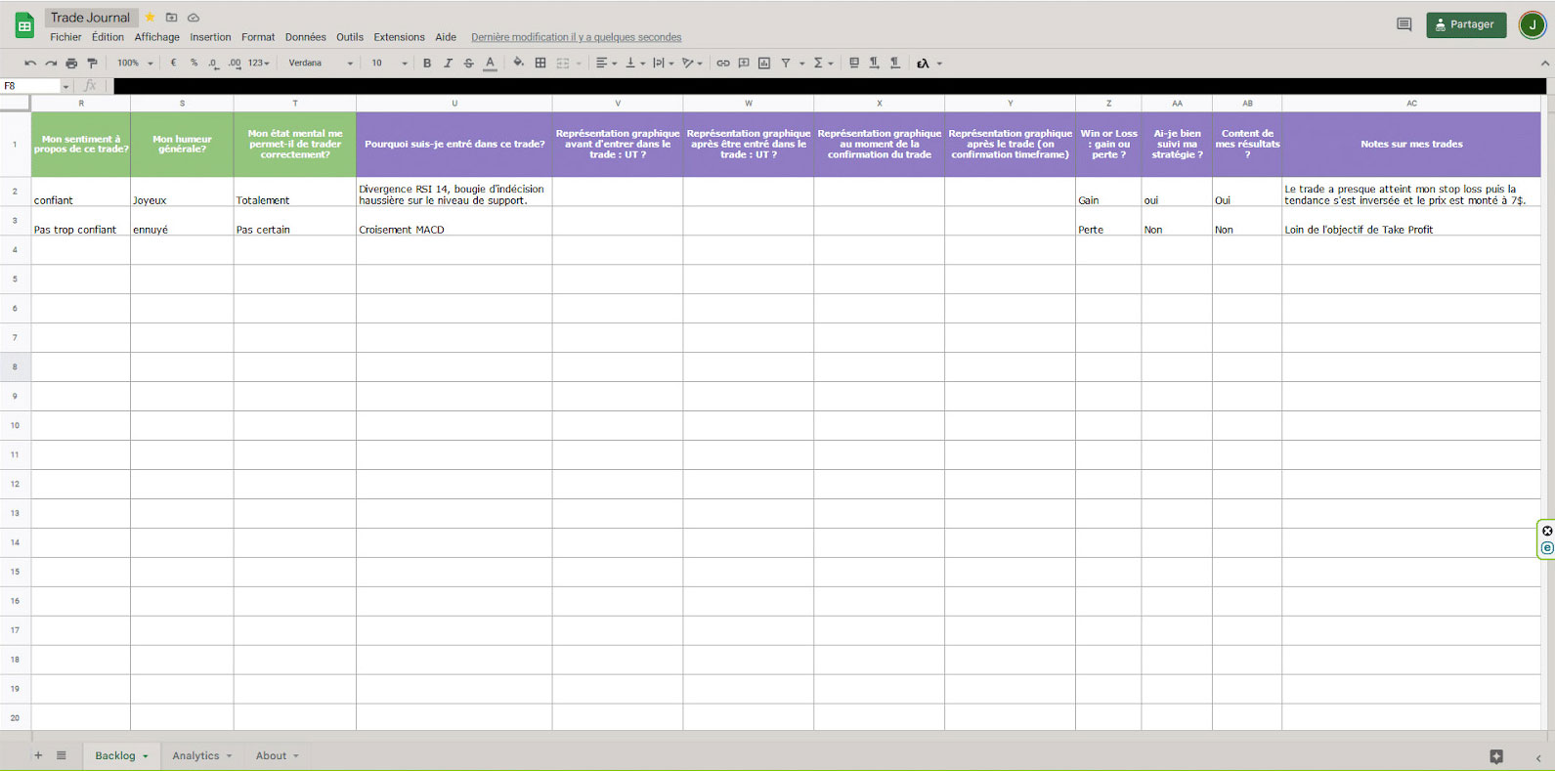Switch to the About sheet tab
This screenshot has width=1555, height=771.
tap(278, 755)
